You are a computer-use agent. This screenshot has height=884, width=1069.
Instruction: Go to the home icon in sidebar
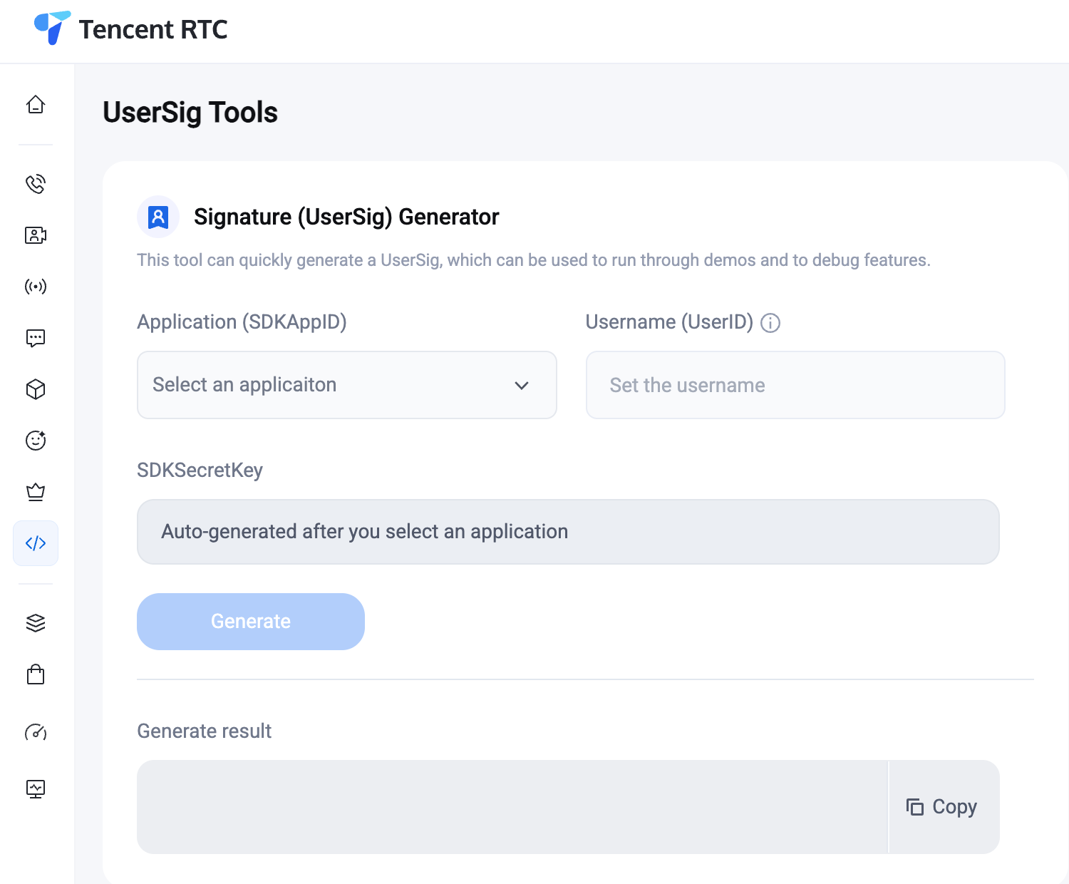(x=36, y=105)
